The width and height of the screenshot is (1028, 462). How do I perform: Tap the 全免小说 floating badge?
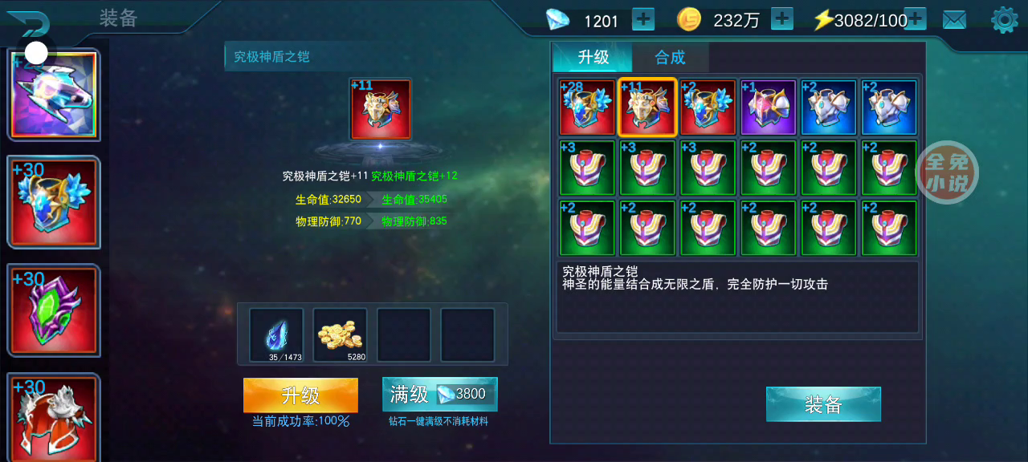click(x=948, y=172)
